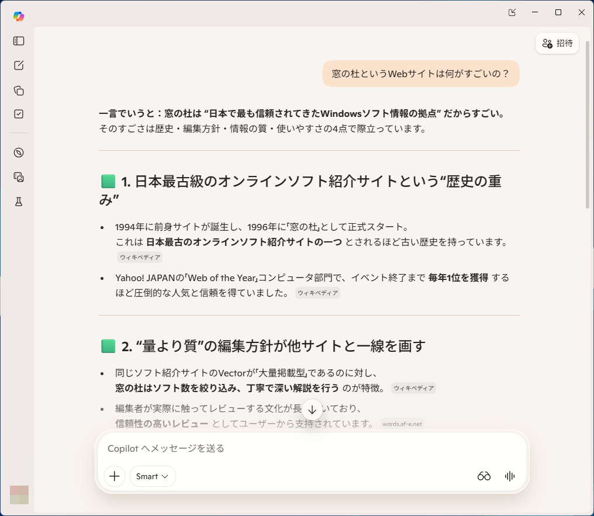Open the tasks checkmark icon in sidebar
This screenshot has height=516, width=594.
[x=18, y=115]
